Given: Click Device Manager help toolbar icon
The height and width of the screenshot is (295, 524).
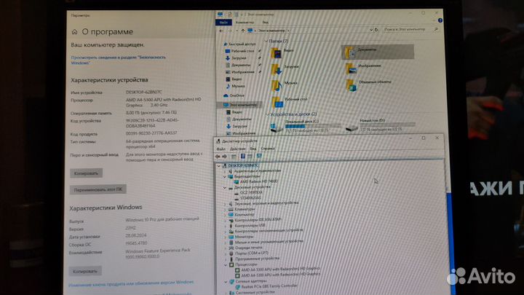Looking at the screenshot, I should [243, 156].
